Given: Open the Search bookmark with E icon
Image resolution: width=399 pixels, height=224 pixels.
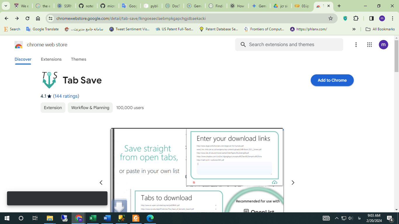Looking at the screenshot, I should 12,29.
